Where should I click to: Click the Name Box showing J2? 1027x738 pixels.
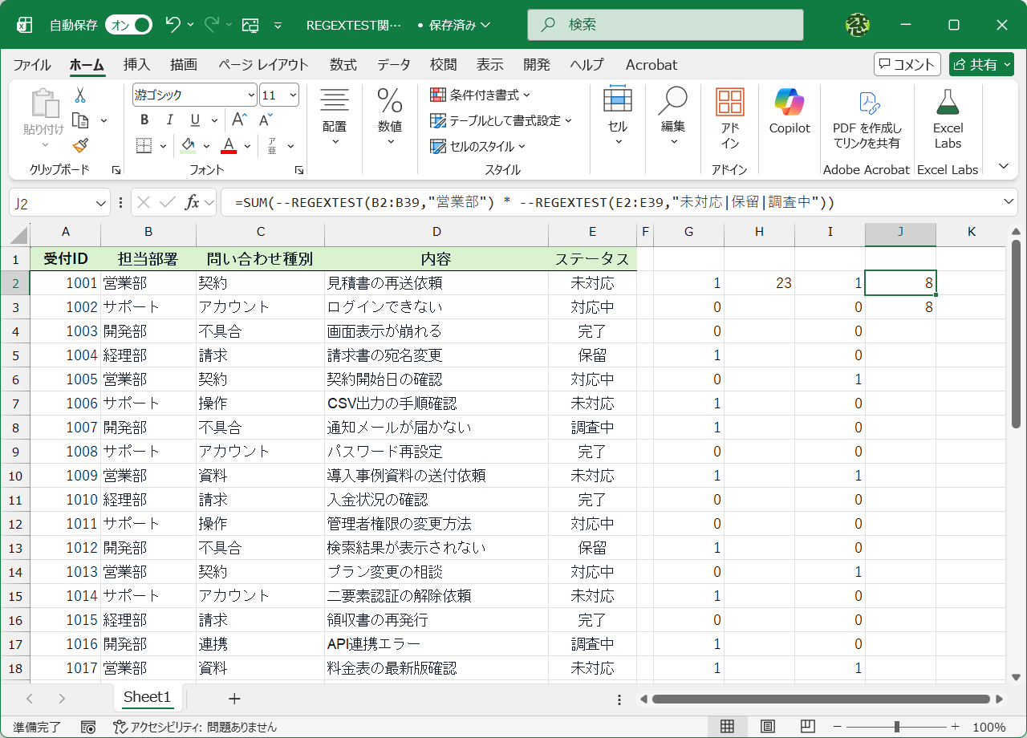click(x=59, y=203)
